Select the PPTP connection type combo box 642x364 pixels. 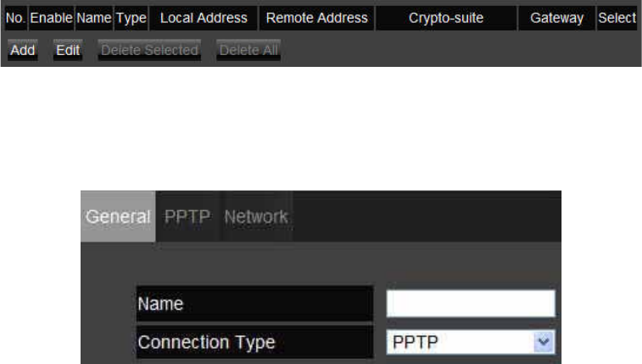coord(471,342)
